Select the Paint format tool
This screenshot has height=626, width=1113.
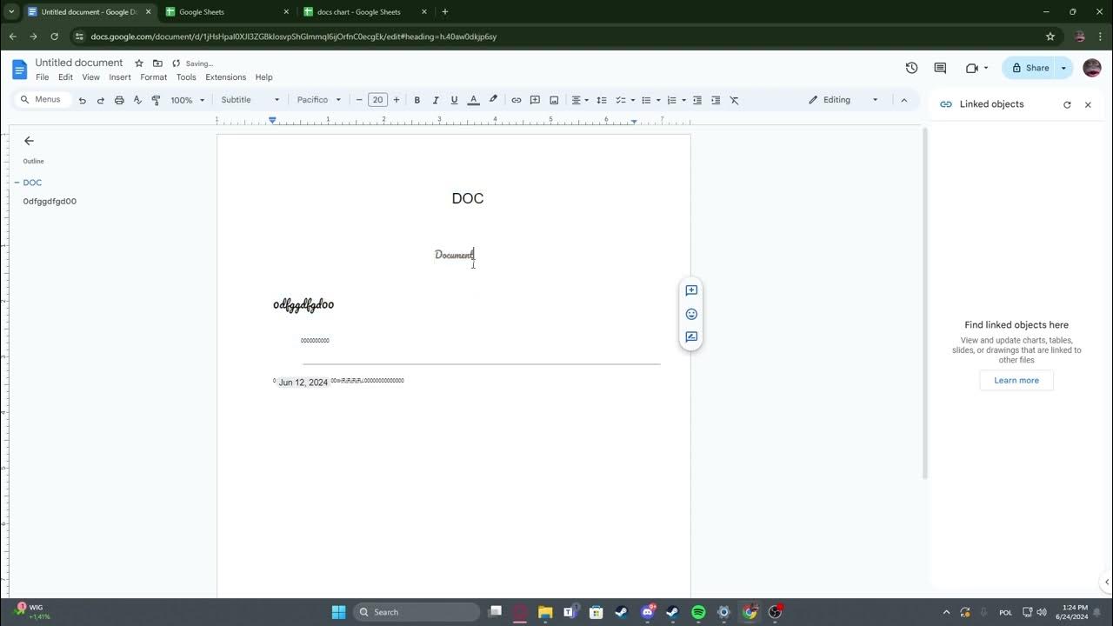(156, 100)
